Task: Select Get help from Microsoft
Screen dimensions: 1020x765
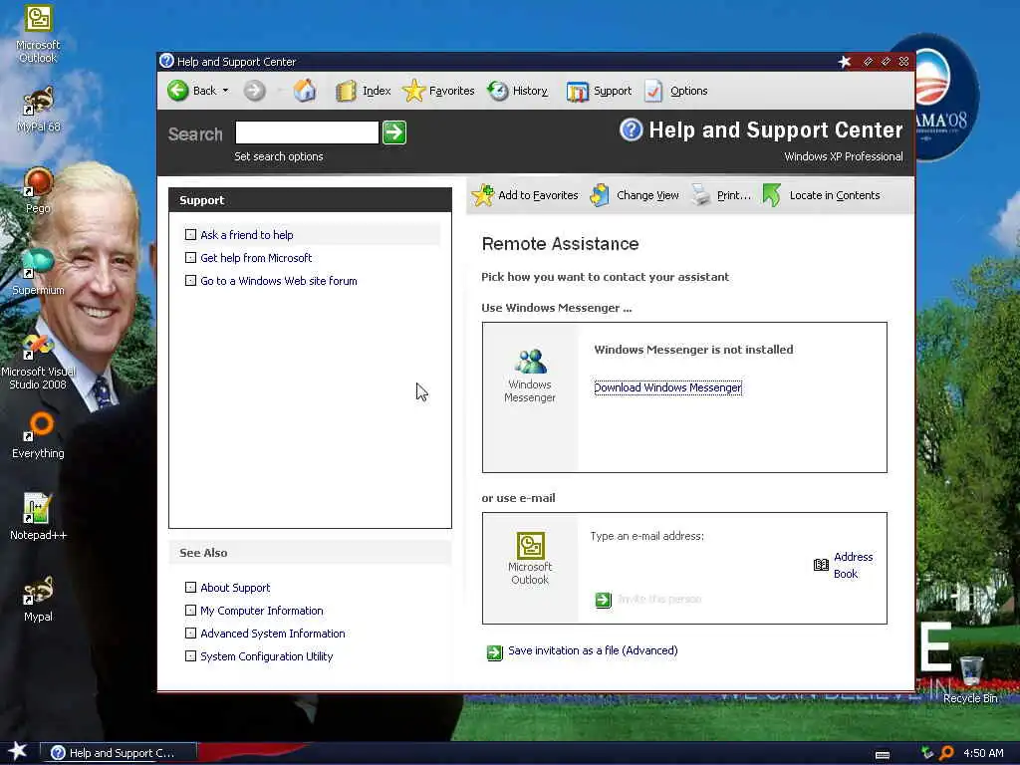Action: [x=256, y=258]
